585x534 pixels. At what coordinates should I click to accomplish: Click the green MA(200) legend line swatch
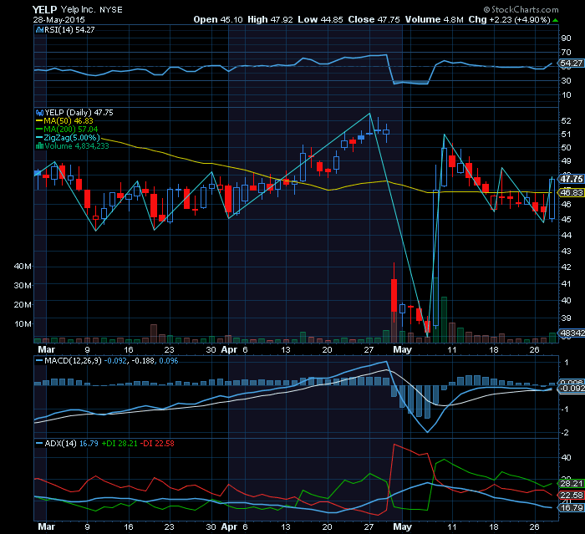pyautogui.click(x=39, y=130)
